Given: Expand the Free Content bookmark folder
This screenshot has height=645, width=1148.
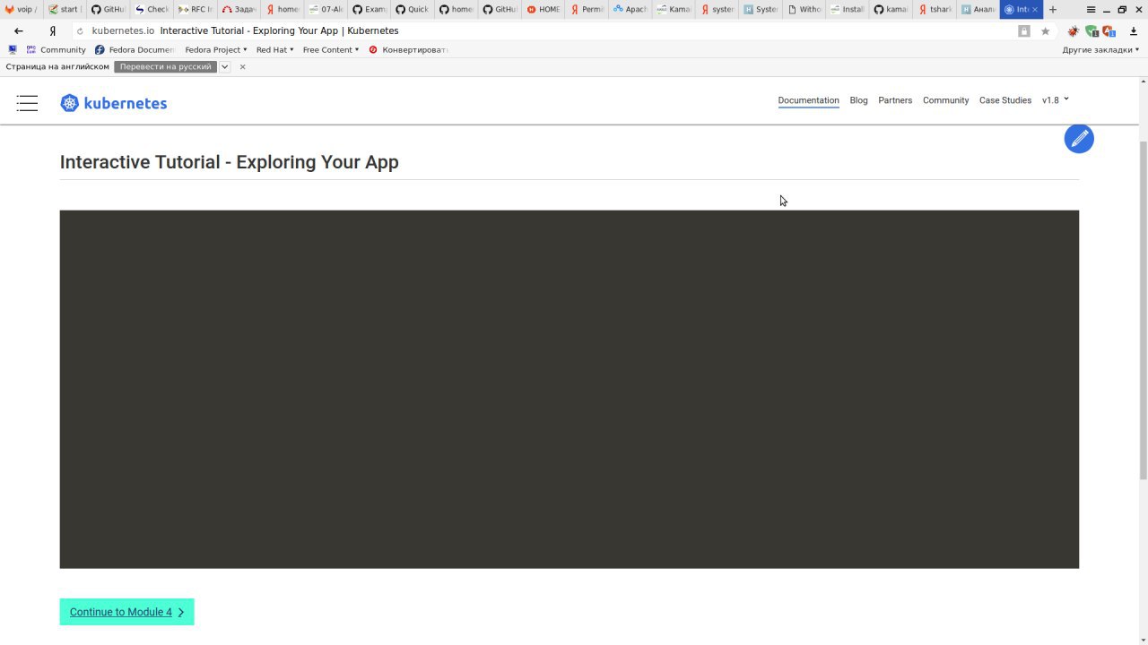Looking at the screenshot, I should coord(331,49).
